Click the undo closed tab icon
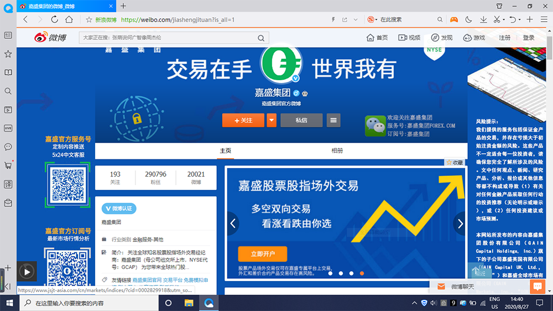The image size is (553, 311). (x=513, y=20)
